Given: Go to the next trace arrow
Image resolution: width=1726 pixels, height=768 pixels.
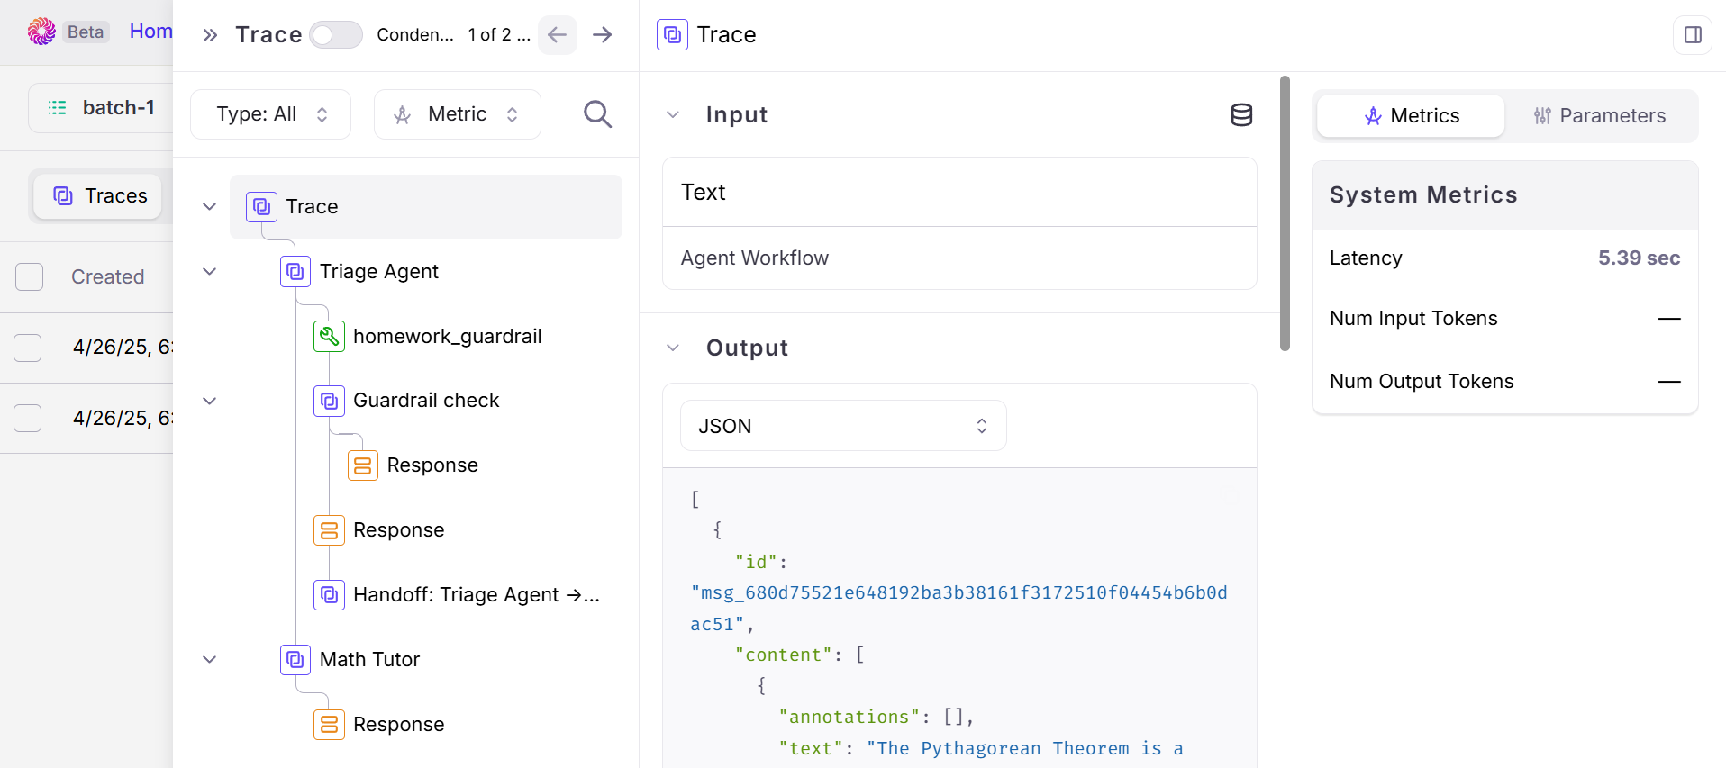Looking at the screenshot, I should pos(603,35).
